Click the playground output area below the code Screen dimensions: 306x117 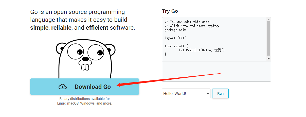[216, 71]
